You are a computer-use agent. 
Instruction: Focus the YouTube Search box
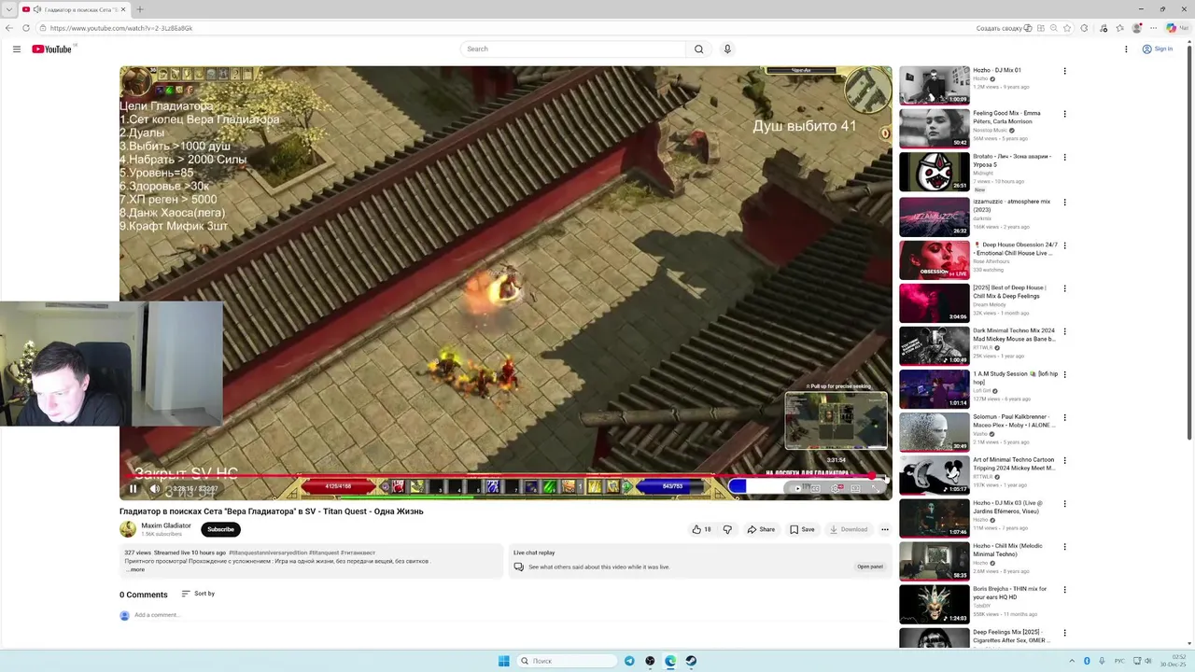pyautogui.click(x=572, y=49)
